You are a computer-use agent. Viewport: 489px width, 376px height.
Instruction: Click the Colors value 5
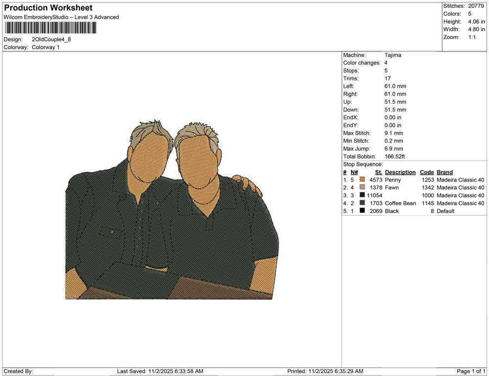point(470,14)
